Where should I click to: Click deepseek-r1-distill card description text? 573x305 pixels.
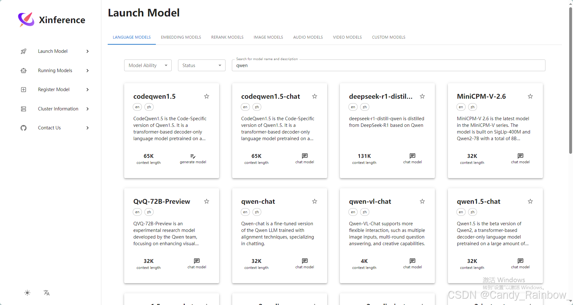click(386, 122)
